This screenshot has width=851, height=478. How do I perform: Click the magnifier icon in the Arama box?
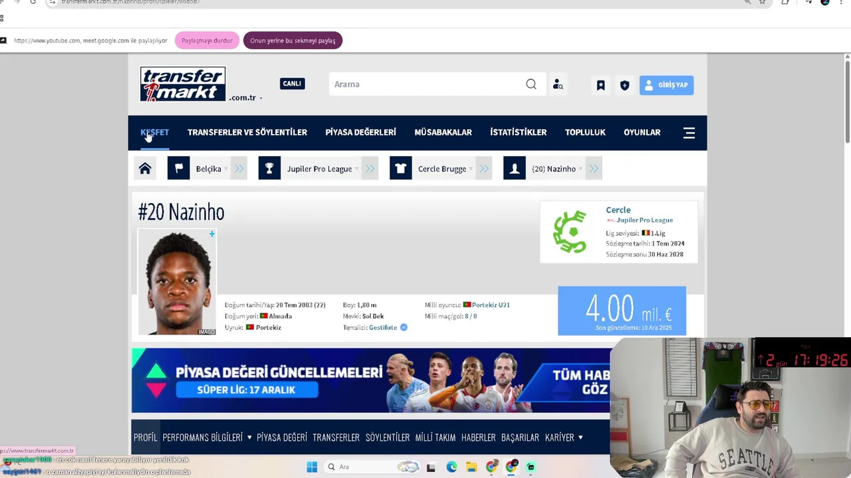(531, 84)
